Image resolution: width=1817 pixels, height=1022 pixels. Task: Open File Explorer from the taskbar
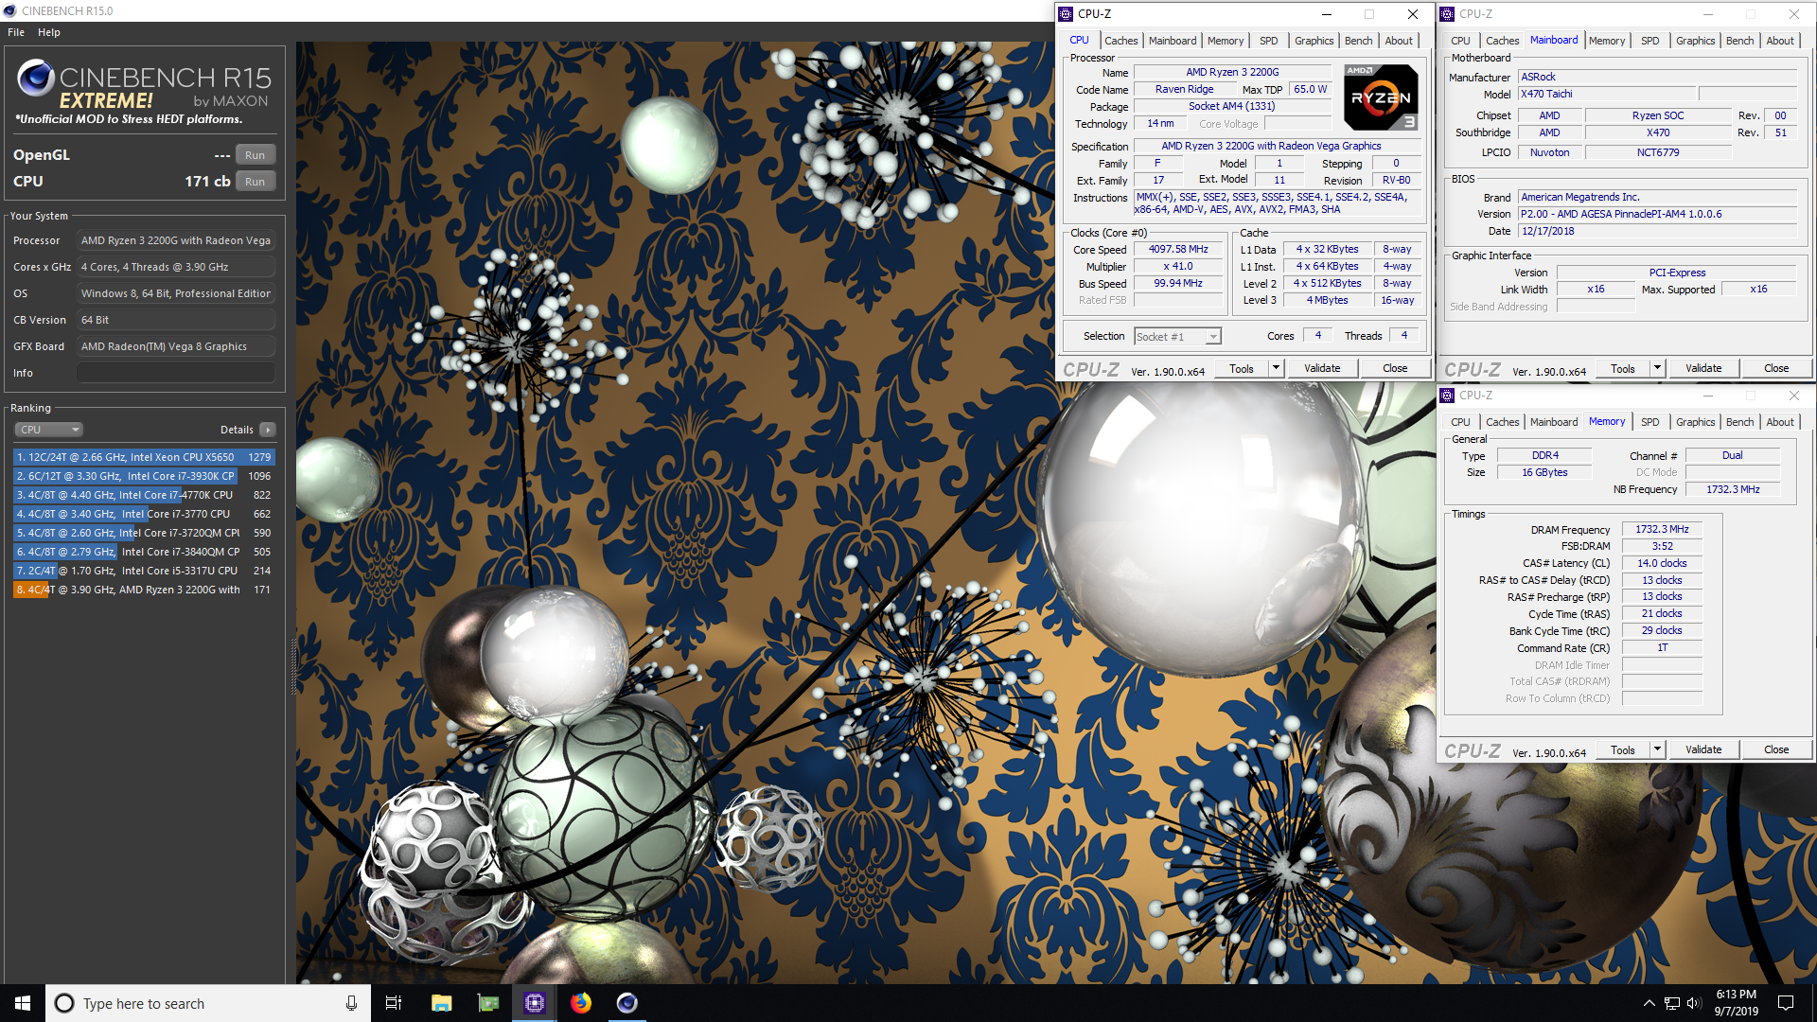click(441, 1003)
